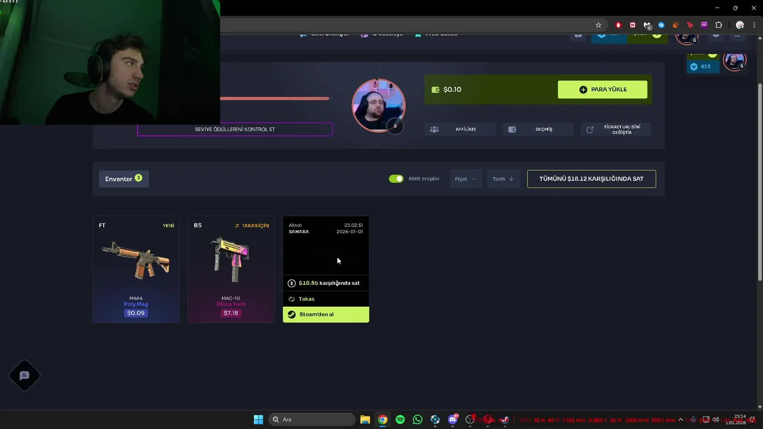The width and height of the screenshot is (763, 429).
Task: Click the purple extension icon in toolbar
Action: pos(704,25)
